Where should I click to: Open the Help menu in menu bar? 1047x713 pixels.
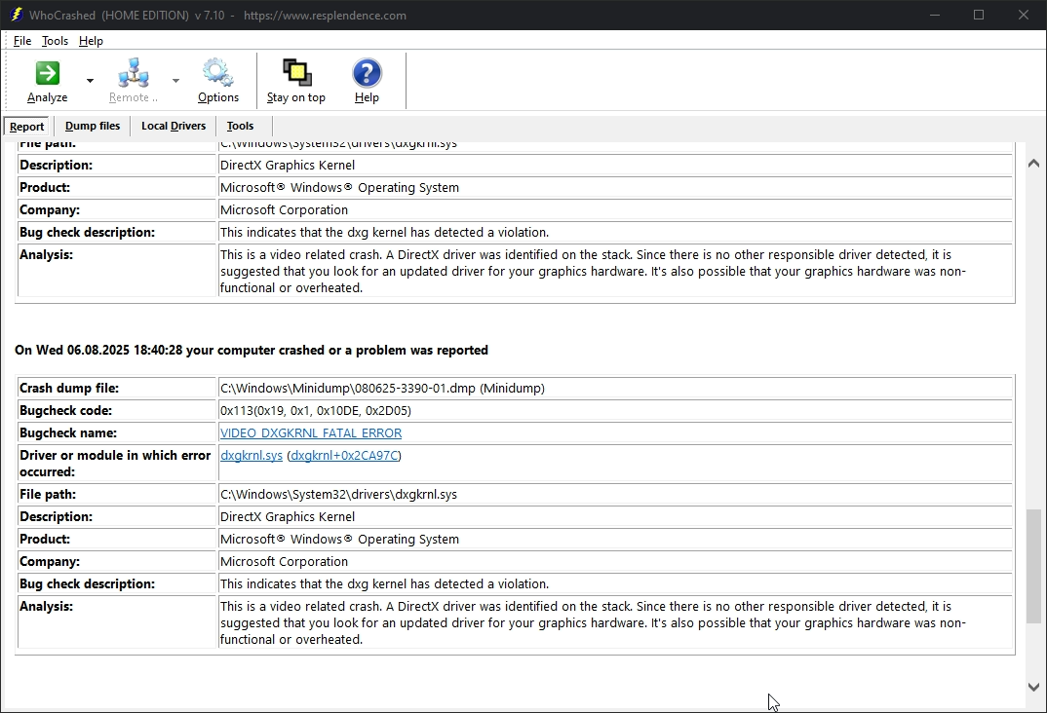pos(91,41)
